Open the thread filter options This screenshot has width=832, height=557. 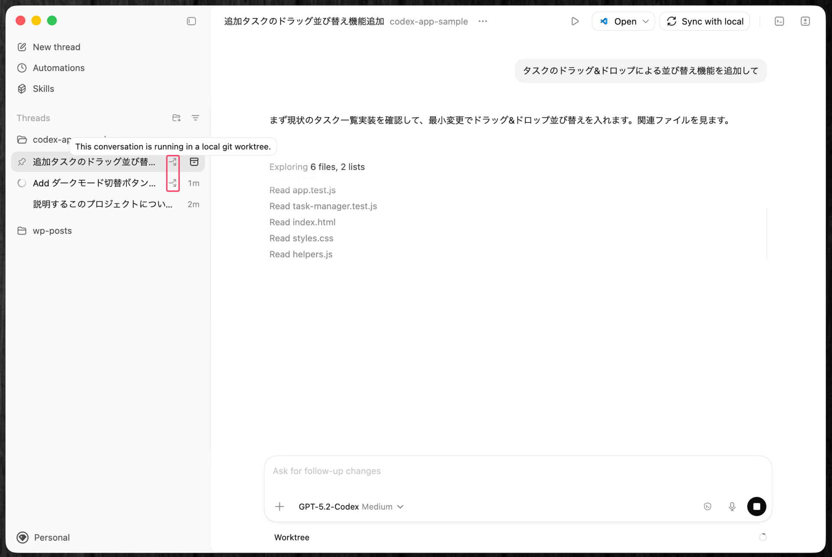(x=195, y=118)
